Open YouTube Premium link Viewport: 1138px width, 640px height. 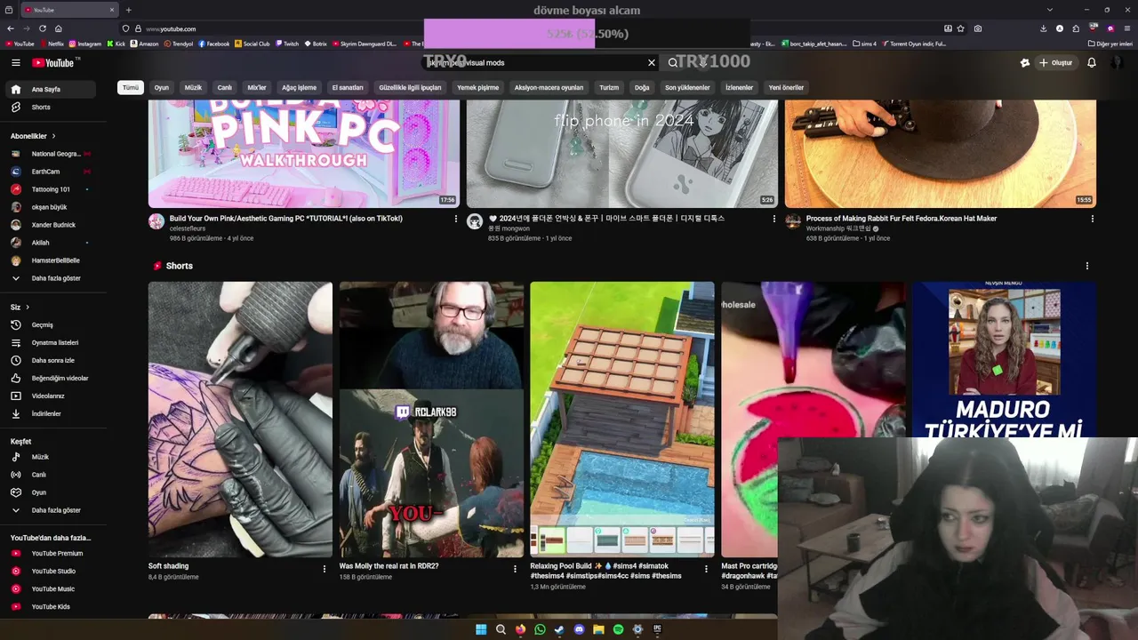(52, 553)
